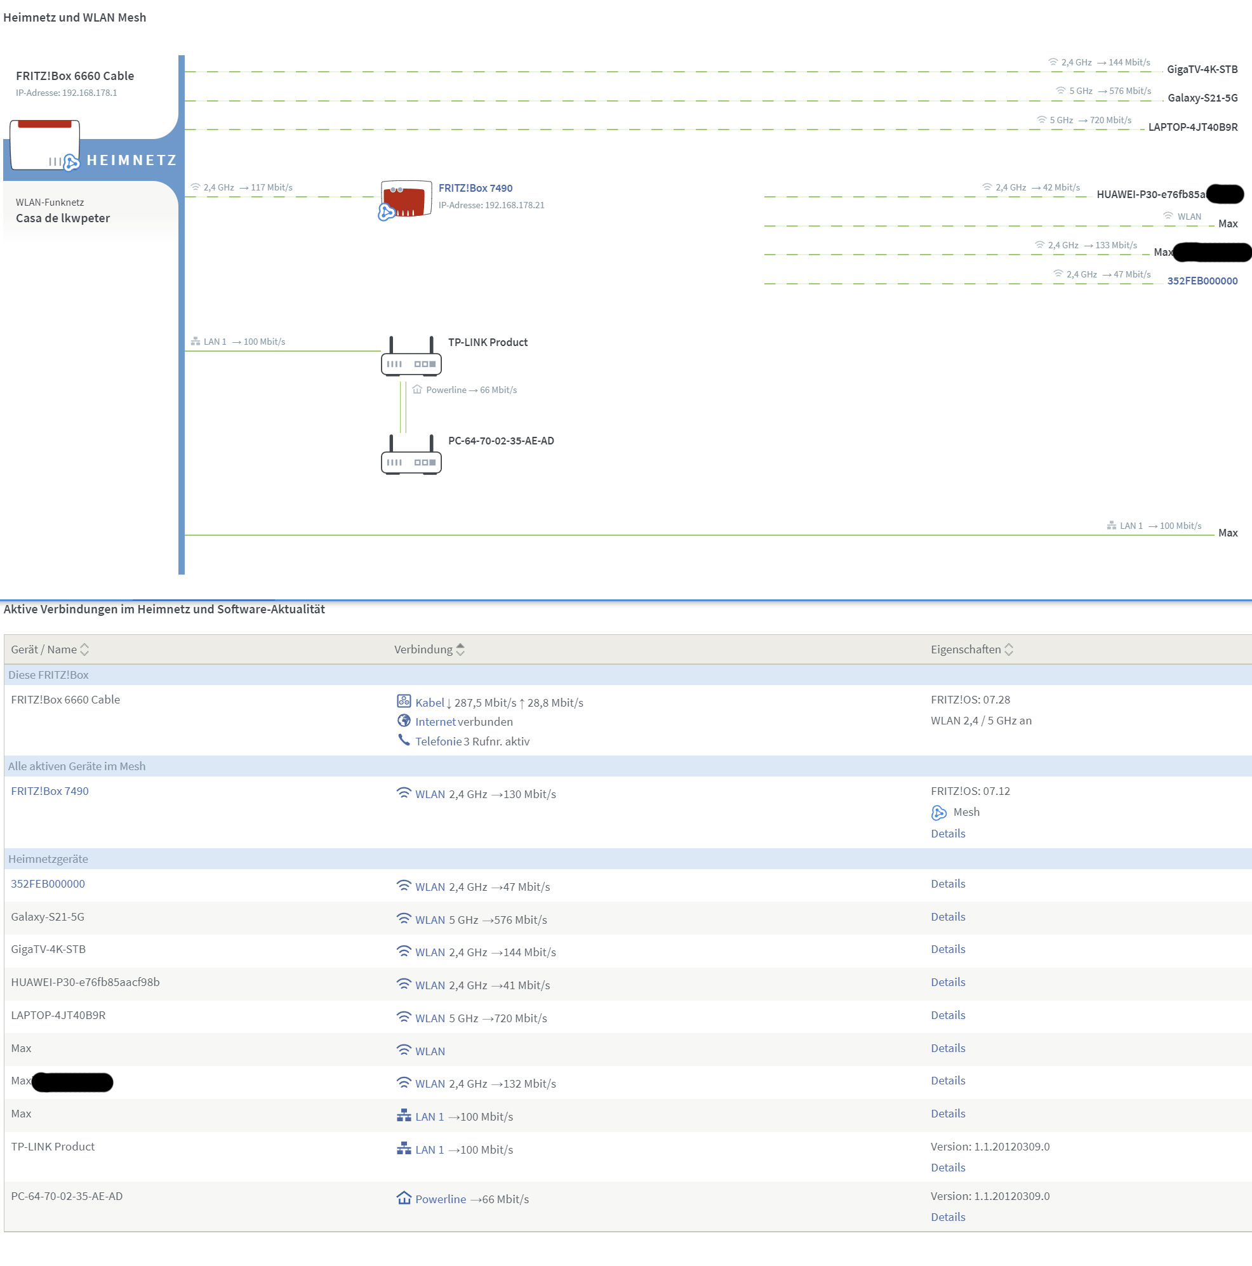The height and width of the screenshot is (1266, 1252).
Task: Click the FRITZ!Box 6660 Cable router image
Action: point(44,145)
